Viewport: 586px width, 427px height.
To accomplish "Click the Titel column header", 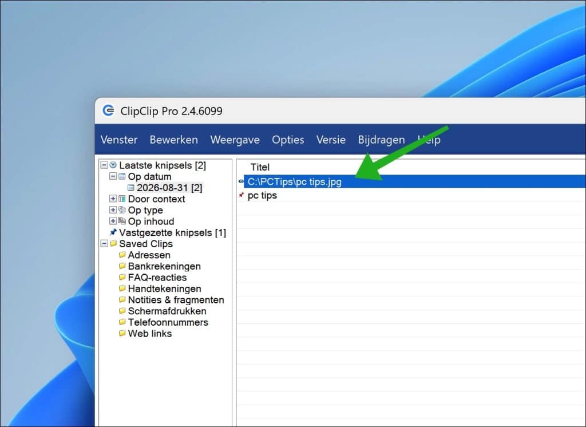I will (x=260, y=167).
